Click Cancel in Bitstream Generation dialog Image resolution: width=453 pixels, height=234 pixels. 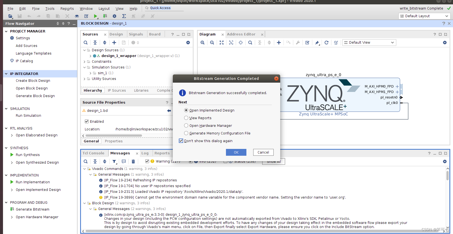click(263, 152)
